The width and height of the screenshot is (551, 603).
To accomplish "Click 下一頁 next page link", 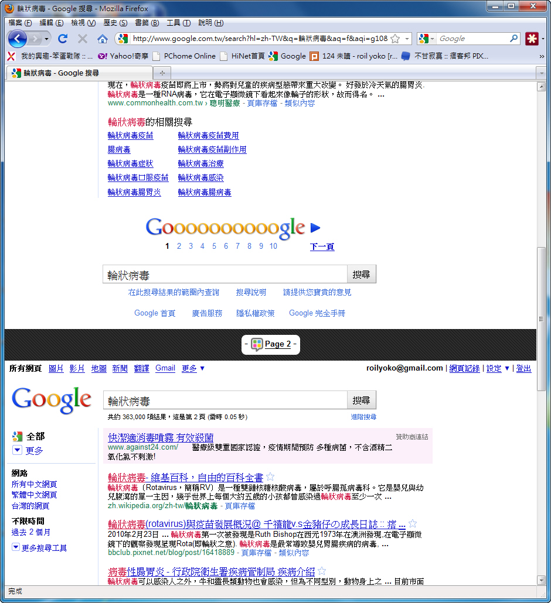I will coord(322,246).
